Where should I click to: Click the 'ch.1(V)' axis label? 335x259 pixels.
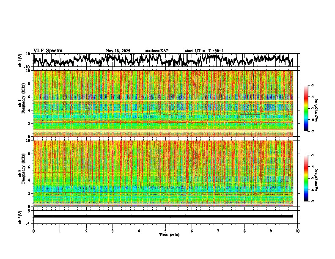point(20,60)
